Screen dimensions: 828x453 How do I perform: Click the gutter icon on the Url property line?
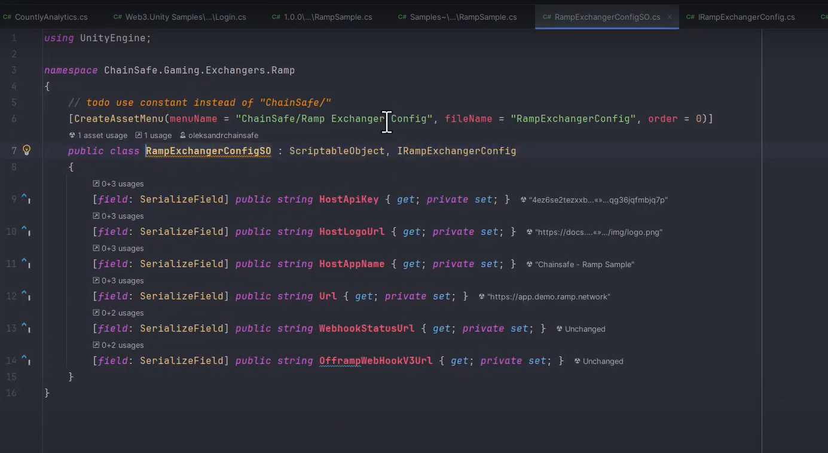click(x=26, y=295)
